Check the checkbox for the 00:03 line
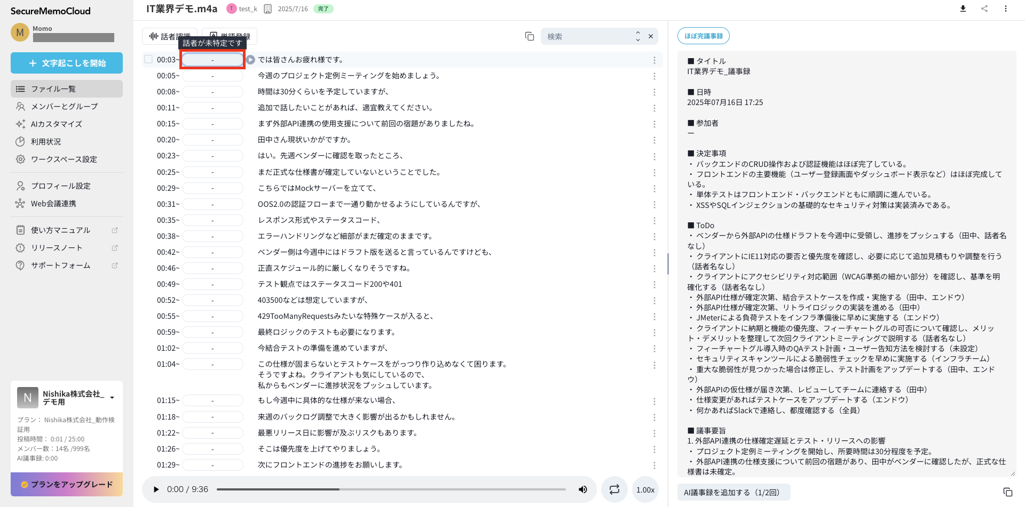This screenshot has width=1025, height=507. pyautogui.click(x=148, y=60)
